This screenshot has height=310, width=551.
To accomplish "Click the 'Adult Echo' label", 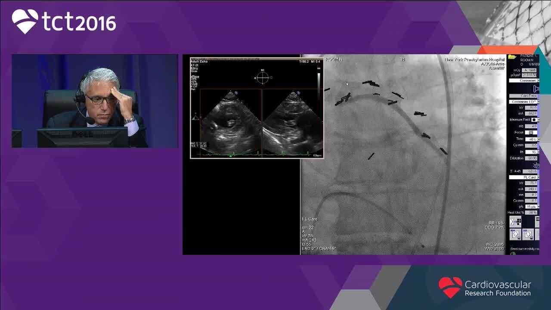I will point(199,62).
